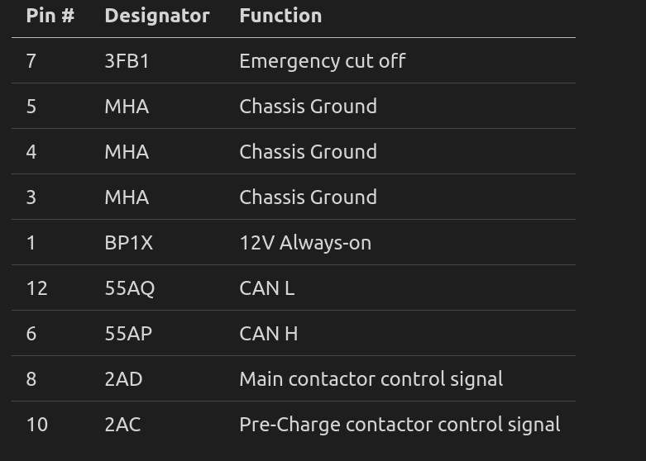Click the '2AD' designator cell
Screen dimensions: 646x461
coord(123,379)
